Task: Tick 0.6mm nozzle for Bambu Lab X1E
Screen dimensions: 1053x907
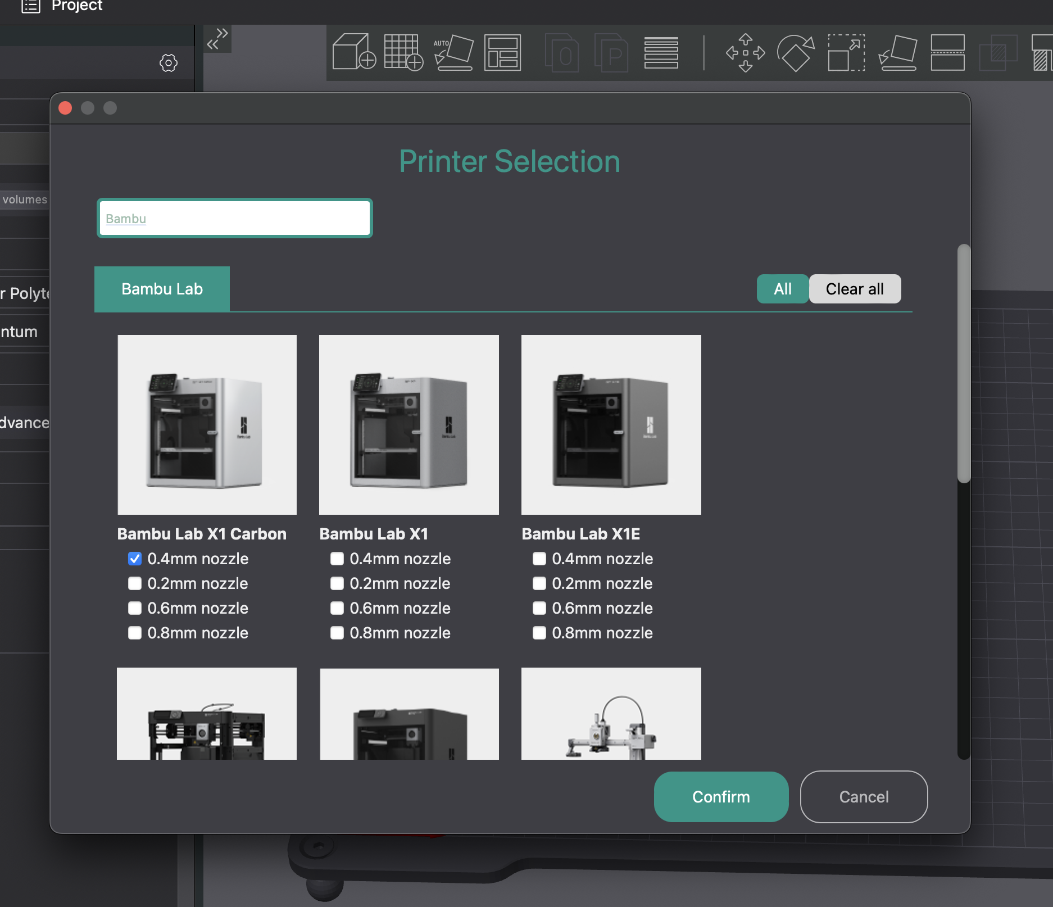Action: click(539, 608)
